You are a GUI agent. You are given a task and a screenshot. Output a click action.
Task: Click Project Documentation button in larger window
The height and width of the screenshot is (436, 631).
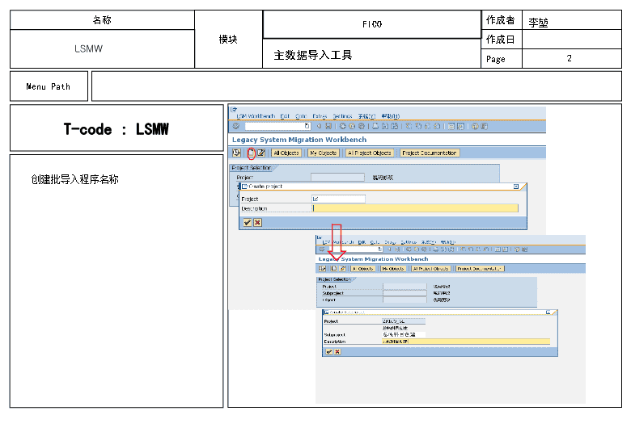click(430, 153)
